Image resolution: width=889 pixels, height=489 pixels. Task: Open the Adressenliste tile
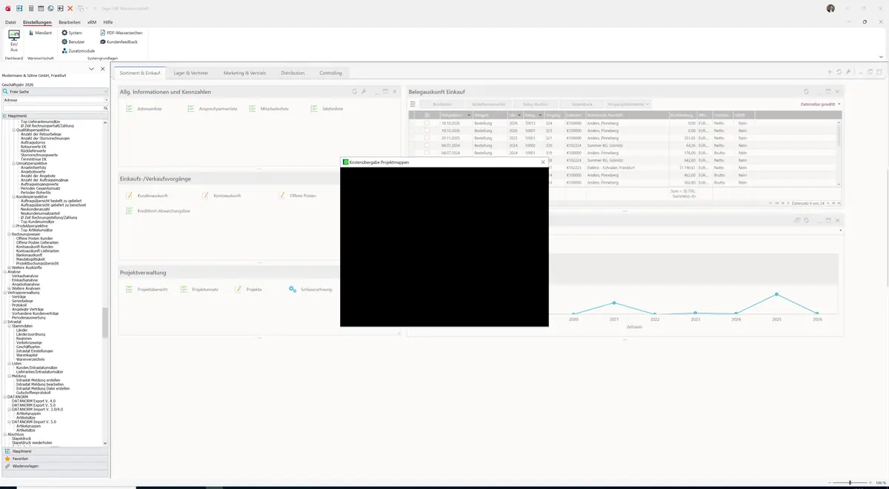144,109
